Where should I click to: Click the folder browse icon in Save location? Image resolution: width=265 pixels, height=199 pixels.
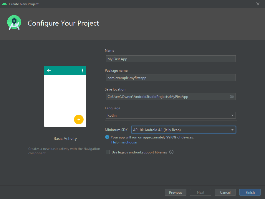(232, 96)
